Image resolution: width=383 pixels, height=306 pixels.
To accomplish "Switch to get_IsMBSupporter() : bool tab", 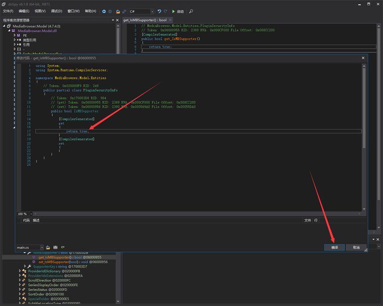I will point(145,20).
